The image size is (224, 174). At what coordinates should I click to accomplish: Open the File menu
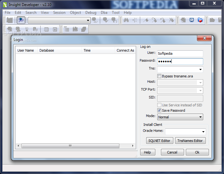click(x=8, y=13)
